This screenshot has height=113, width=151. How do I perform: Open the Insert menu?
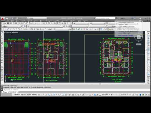[x=23, y=21]
